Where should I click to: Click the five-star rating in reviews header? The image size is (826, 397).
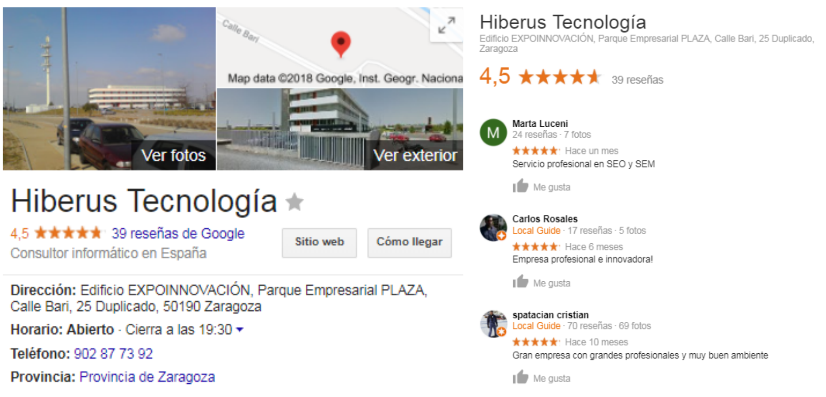click(560, 77)
